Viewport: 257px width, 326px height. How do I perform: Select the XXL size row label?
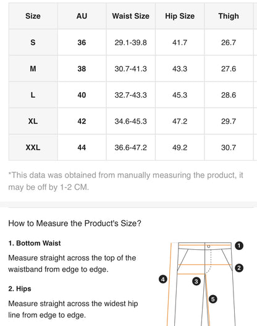33,147
